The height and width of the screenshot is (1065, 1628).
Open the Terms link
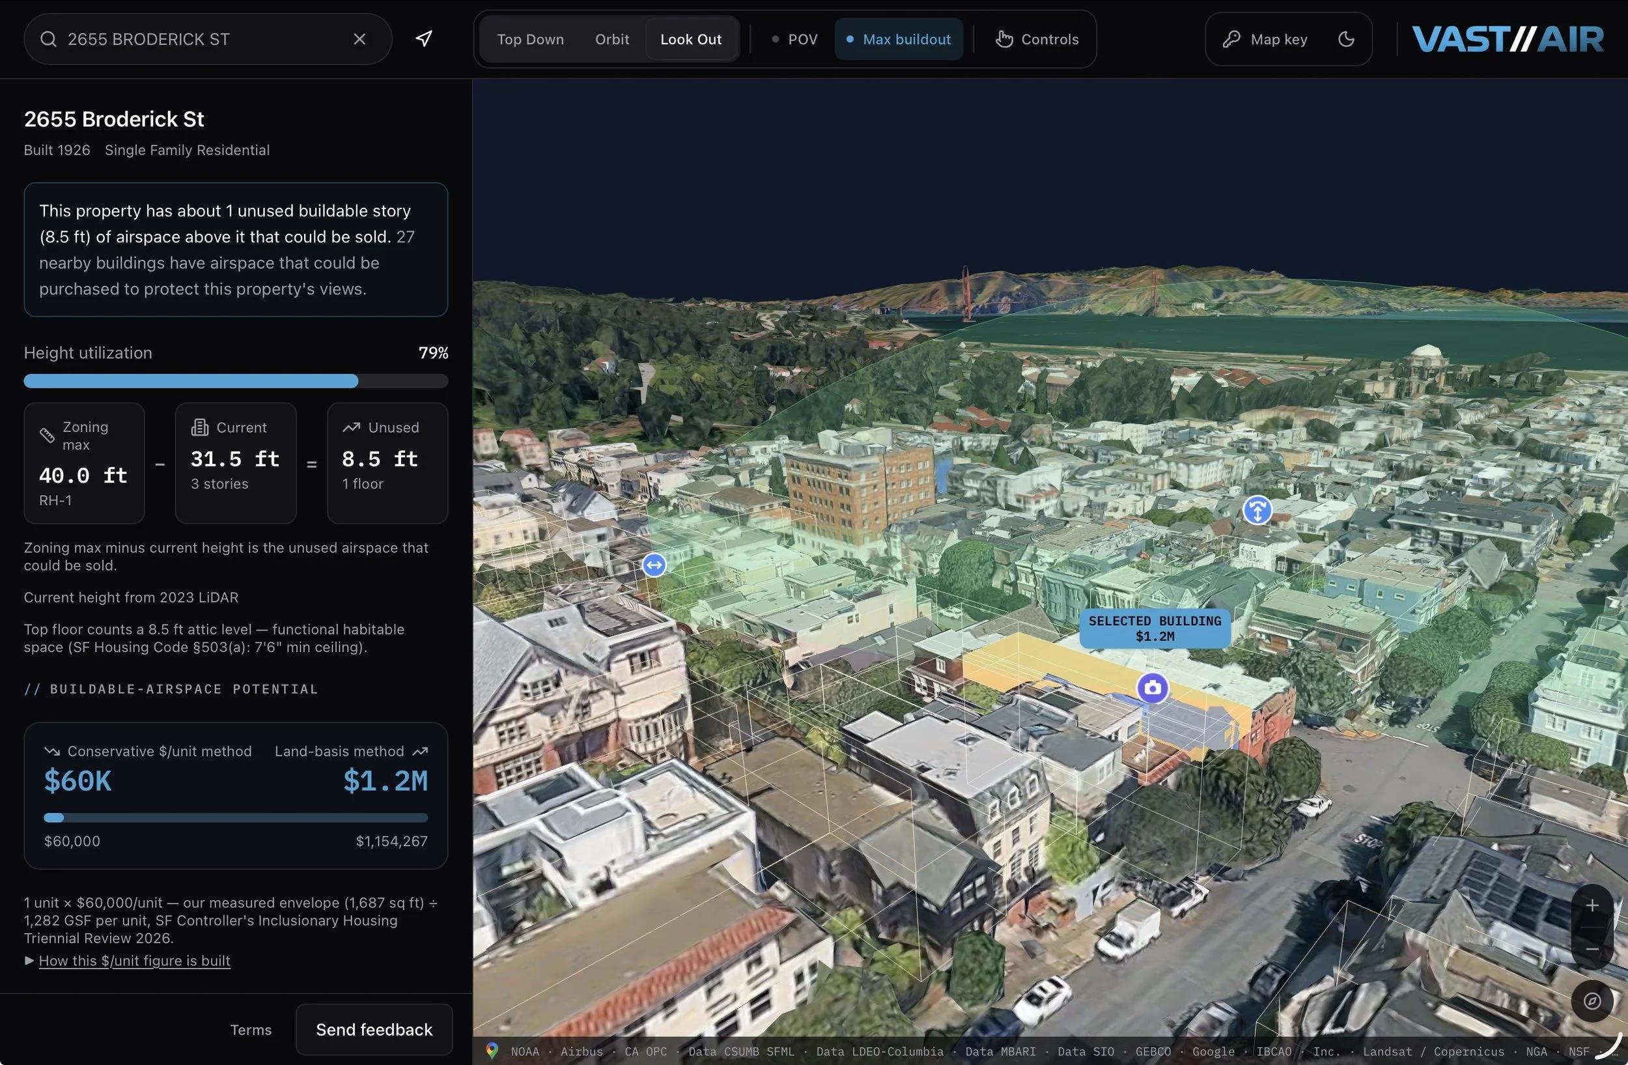click(x=250, y=1029)
